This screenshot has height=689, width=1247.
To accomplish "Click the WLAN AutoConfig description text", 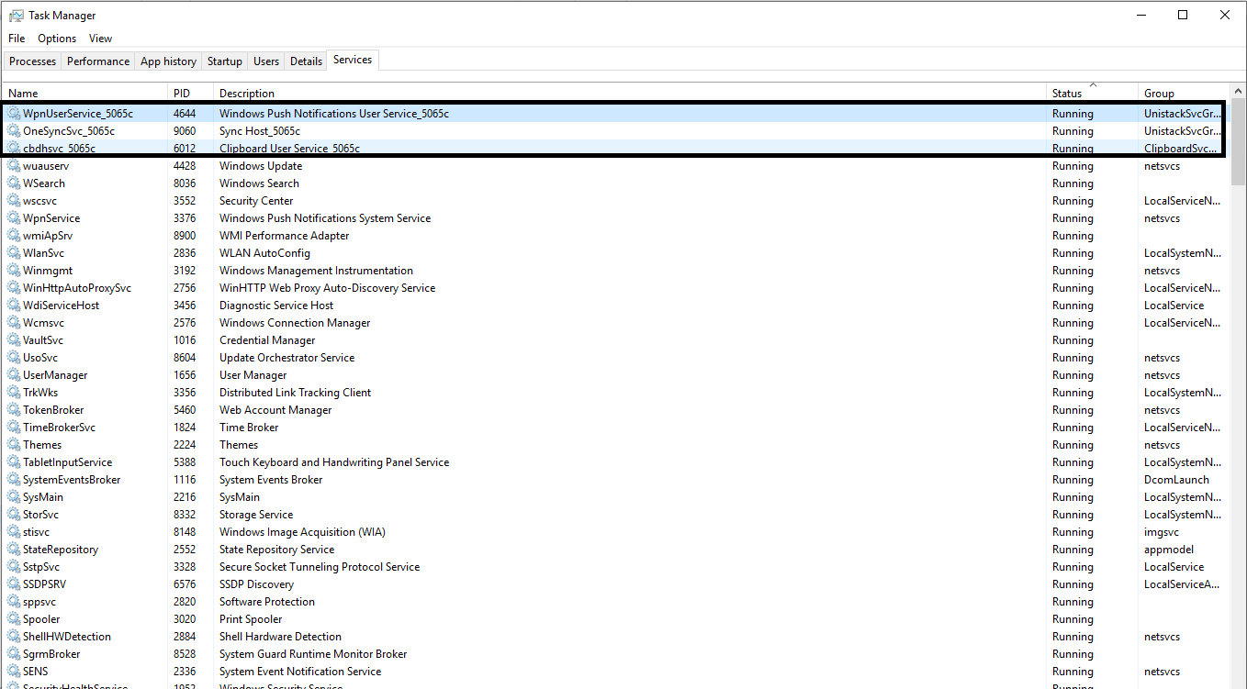I will pyautogui.click(x=264, y=253).
